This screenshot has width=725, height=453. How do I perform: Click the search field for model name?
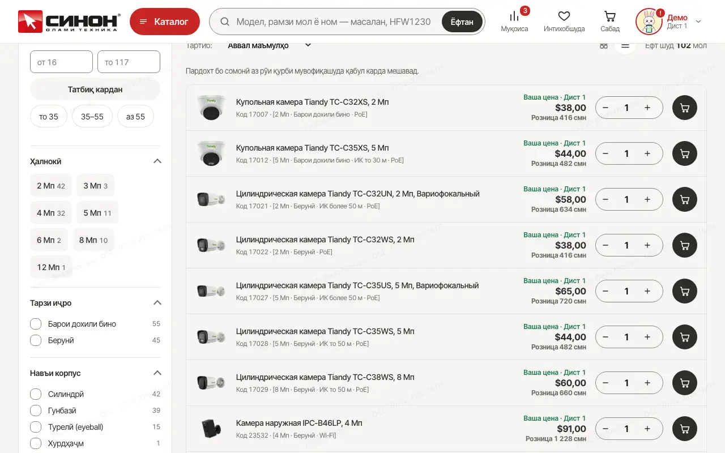tap(333, 22)
